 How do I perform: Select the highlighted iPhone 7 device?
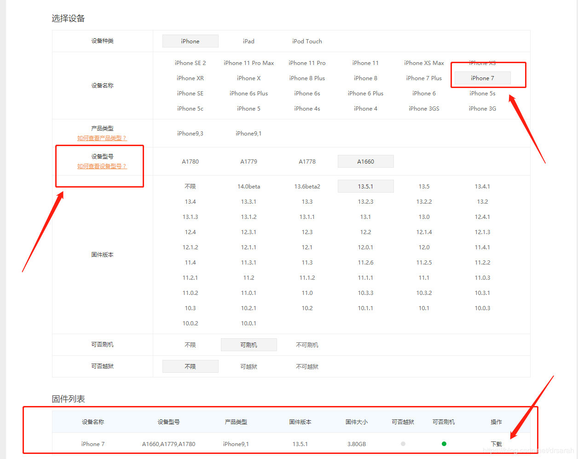point(482,78)
